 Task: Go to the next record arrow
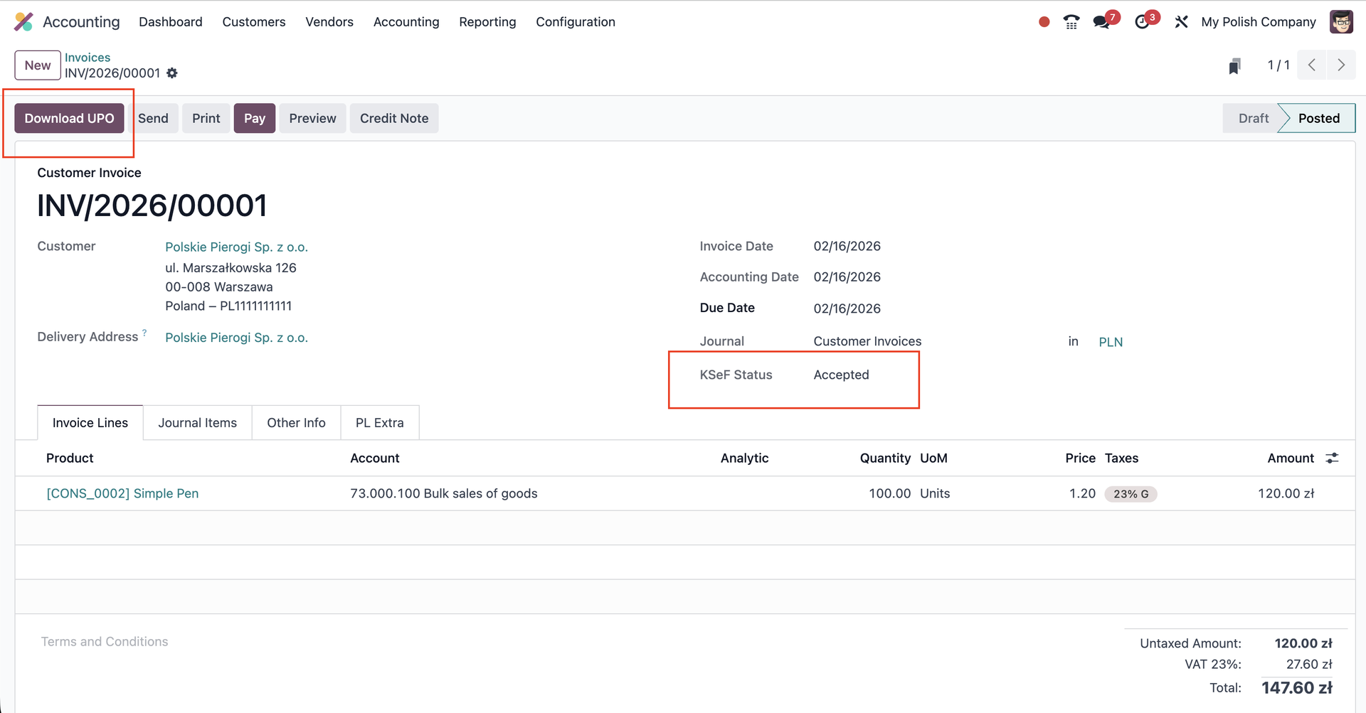[x=1341, y=65]
